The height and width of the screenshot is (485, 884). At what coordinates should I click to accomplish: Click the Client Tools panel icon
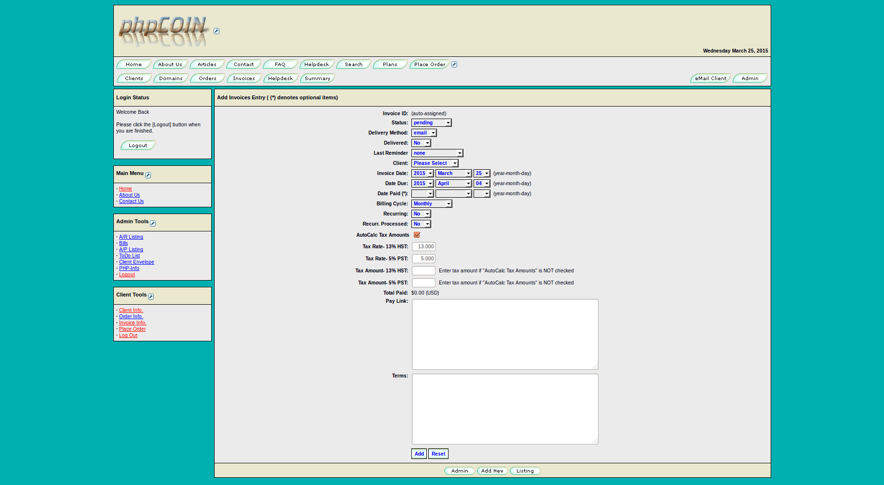[x=151, y=296]
